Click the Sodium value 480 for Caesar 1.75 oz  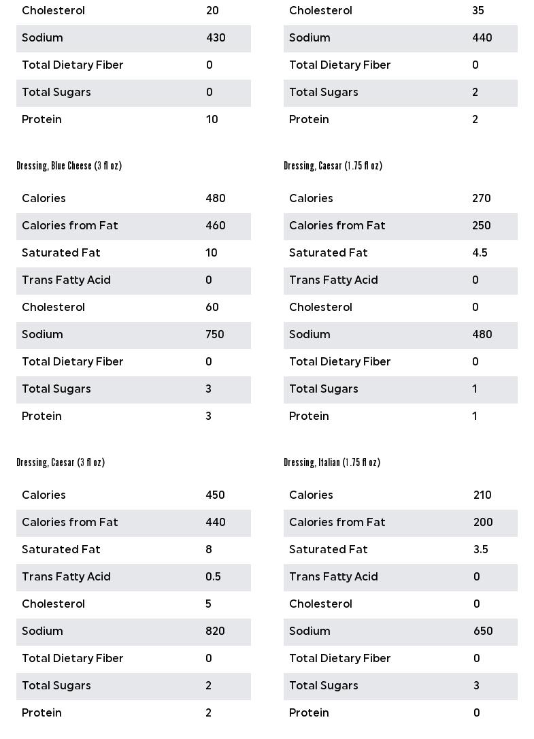click(x=482, y=335)
